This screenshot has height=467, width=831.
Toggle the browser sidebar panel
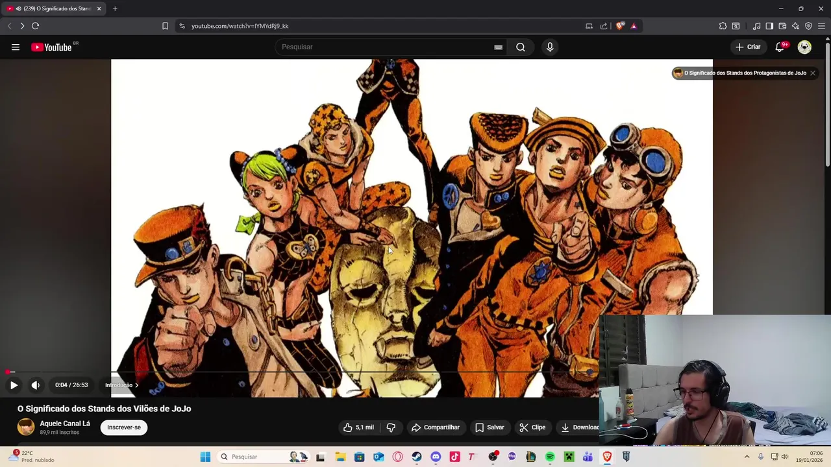(769, 26)
